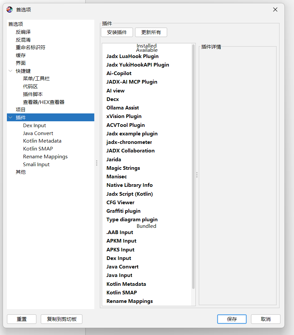Open the 反编译 settings category
Viewport: 294px width, 335px height.
pyautogui.click(x=23, y=32)
